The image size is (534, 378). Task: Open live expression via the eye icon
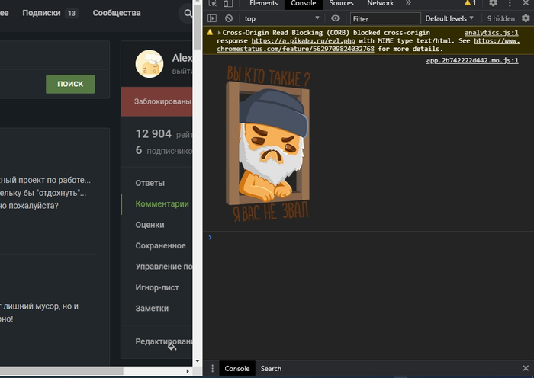click(x=336, y=18)
